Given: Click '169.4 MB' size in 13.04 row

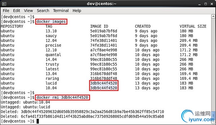Looking at the screenshot, I should [x=188, y=74].
